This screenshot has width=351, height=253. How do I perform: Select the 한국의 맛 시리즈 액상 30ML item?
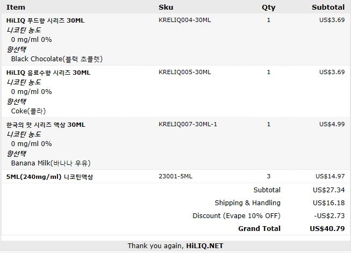tap(46, 125)
